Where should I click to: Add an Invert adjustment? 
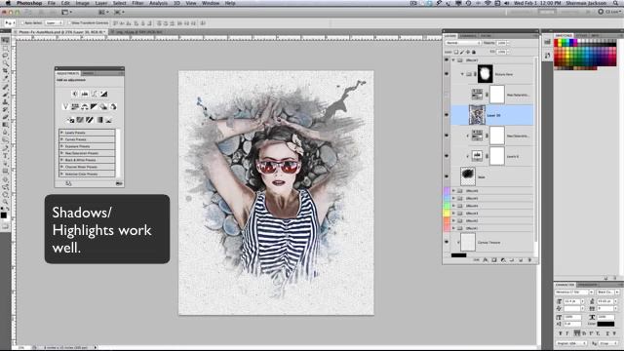pos(71,120)
